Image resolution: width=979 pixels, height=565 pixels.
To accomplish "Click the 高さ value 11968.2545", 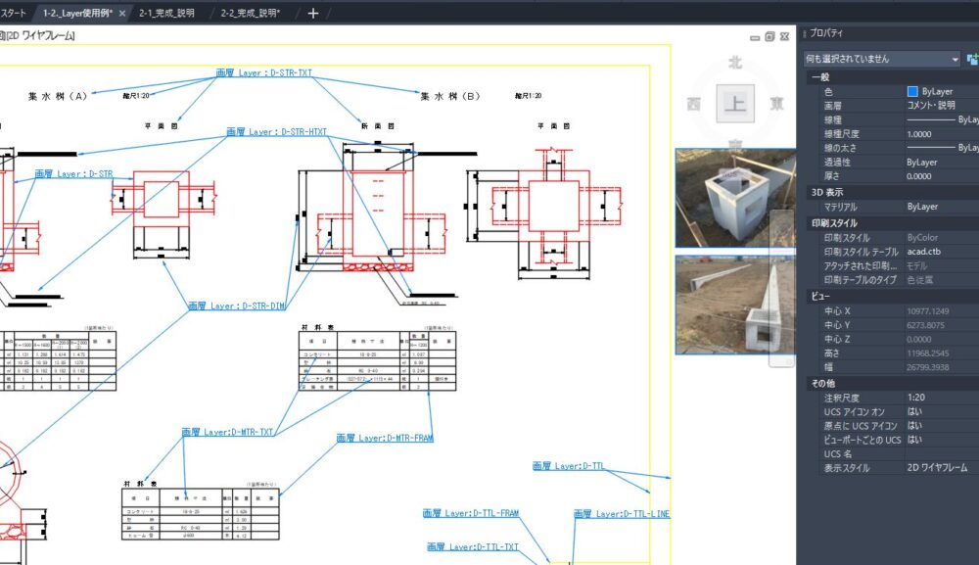I will click(927, 353).
